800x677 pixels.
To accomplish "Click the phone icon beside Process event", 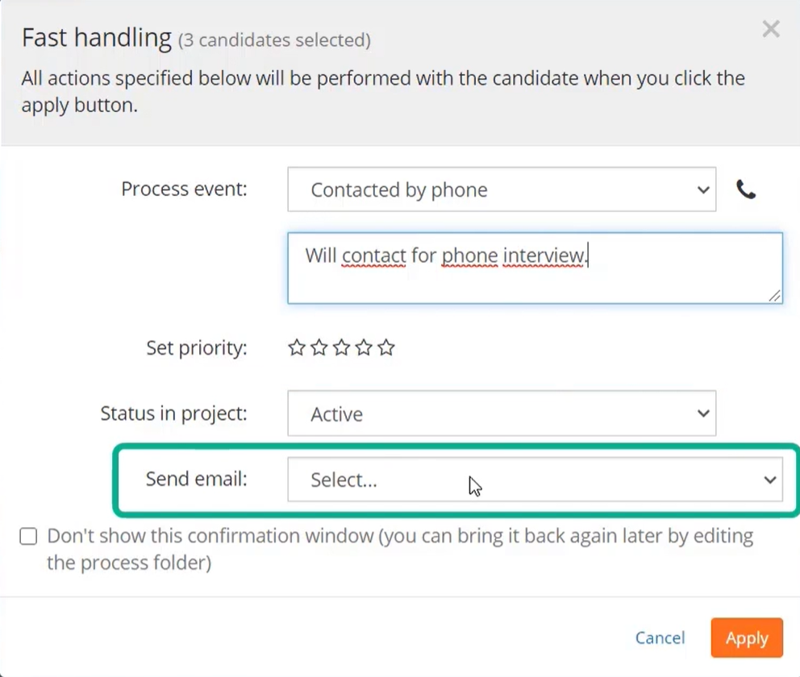I will coord(745,189).
